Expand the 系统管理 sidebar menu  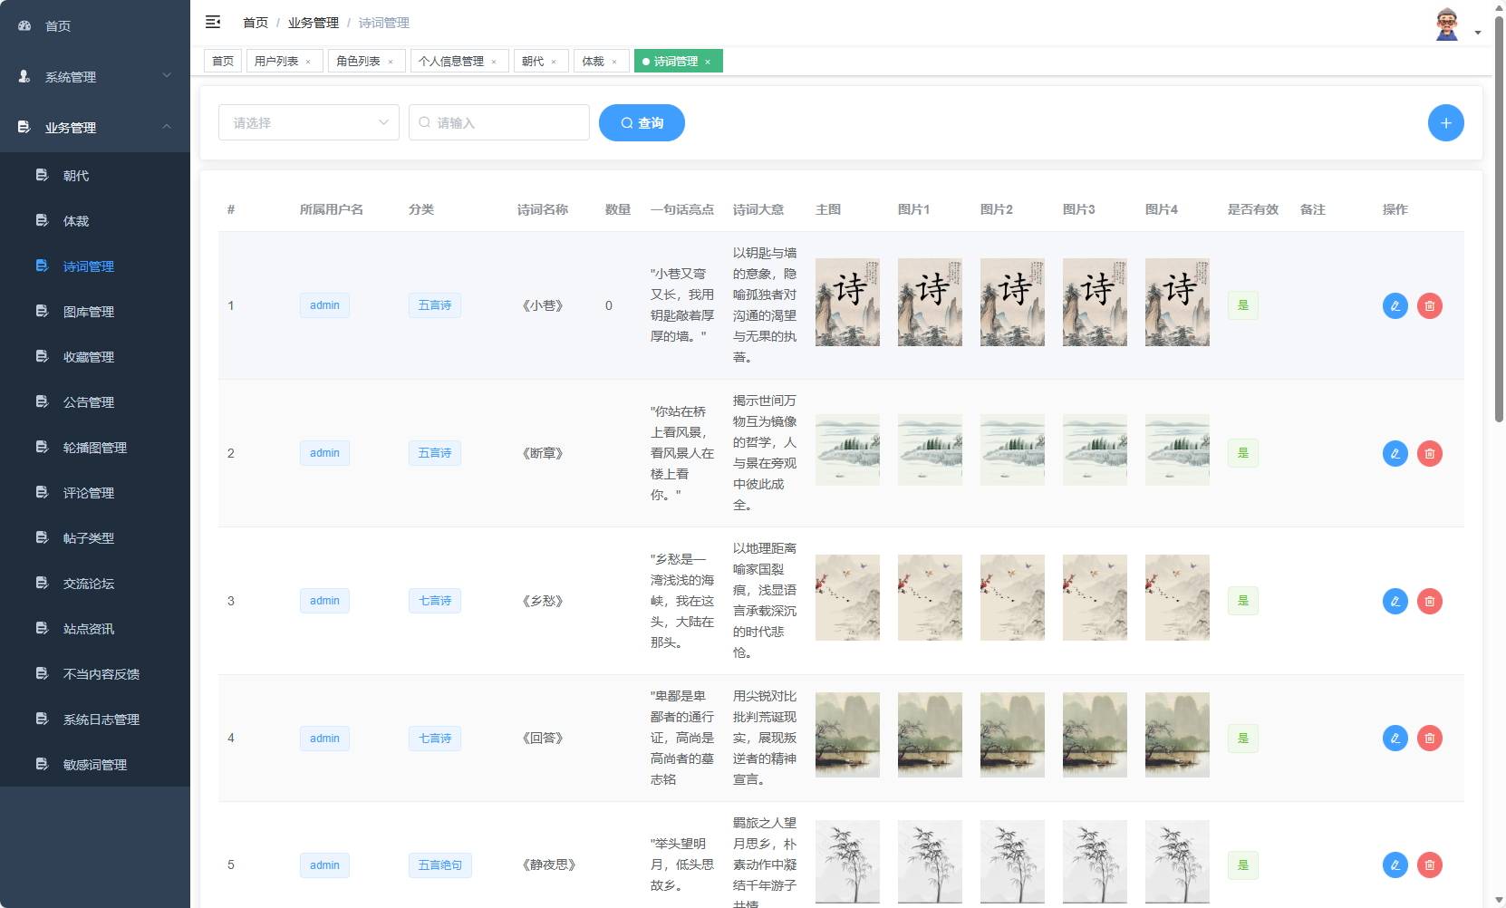[x=95, y=77]
